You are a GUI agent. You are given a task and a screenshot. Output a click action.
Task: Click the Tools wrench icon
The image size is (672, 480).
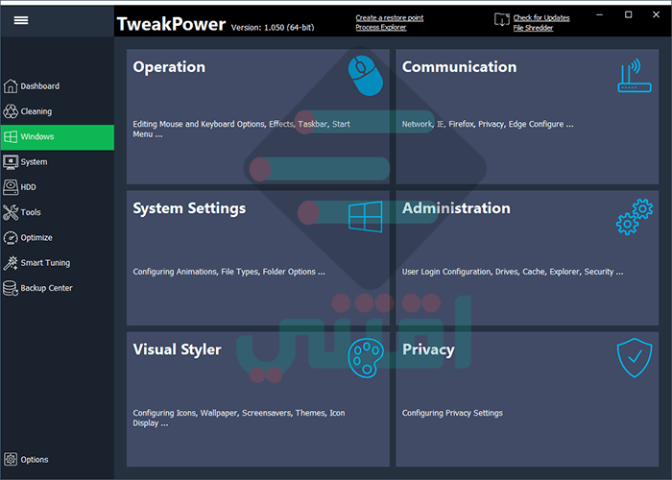point(11,212)
